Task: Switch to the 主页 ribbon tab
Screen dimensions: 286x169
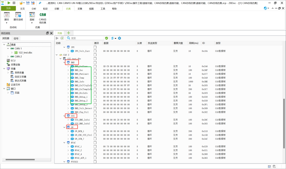Action: pyautogui.click(x=23, y=8)
